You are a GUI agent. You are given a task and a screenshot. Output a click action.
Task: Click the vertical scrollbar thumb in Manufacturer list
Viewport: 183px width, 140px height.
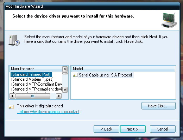(x=65, y=73)
